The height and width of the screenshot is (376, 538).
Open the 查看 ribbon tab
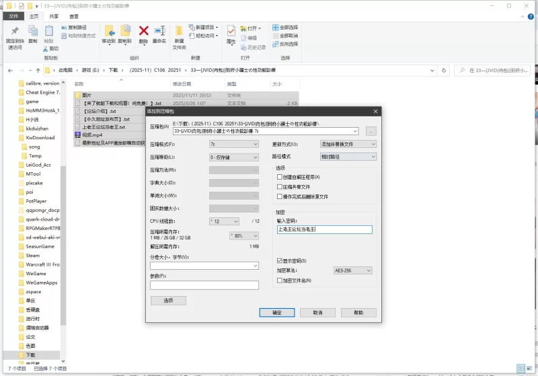click(73, 16)
